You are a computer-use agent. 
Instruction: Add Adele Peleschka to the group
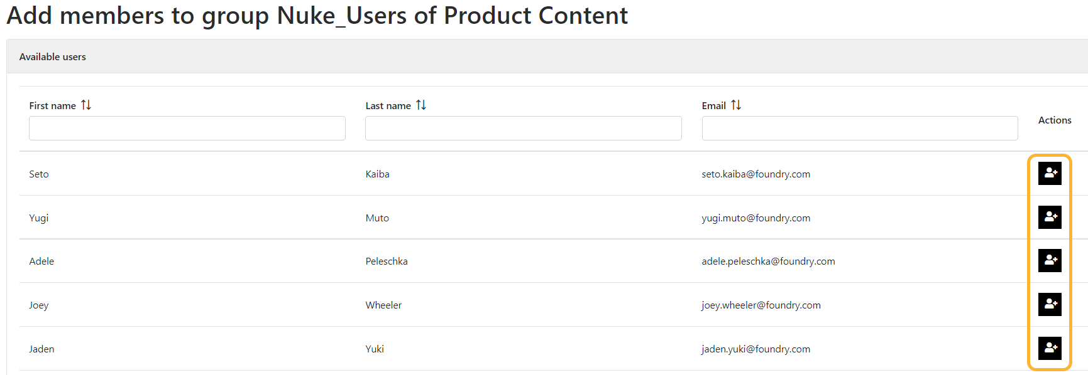(1049, 260)
